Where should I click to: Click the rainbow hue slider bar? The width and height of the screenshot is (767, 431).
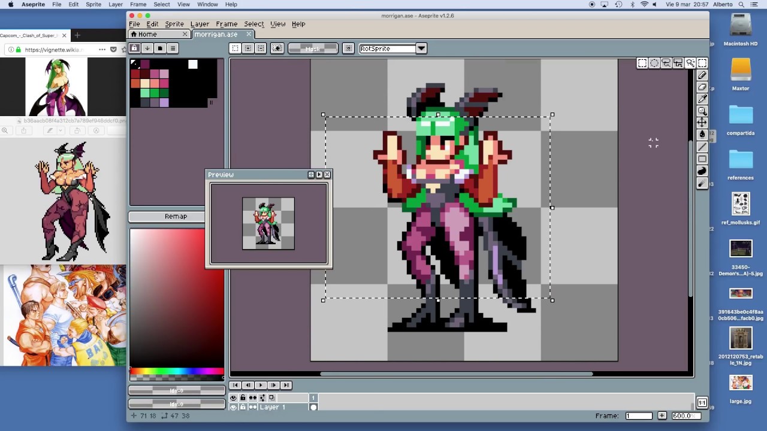click(x=177, y=371)
